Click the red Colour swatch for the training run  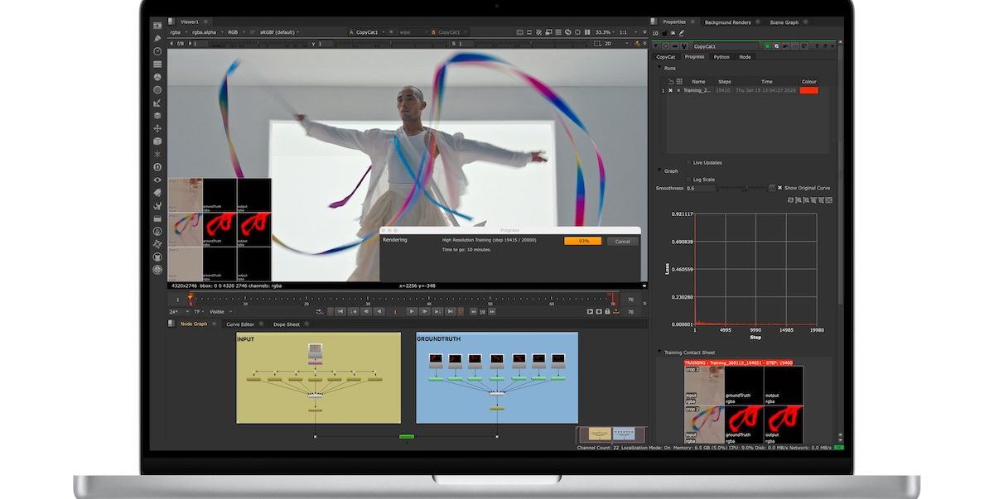point(808,91)
